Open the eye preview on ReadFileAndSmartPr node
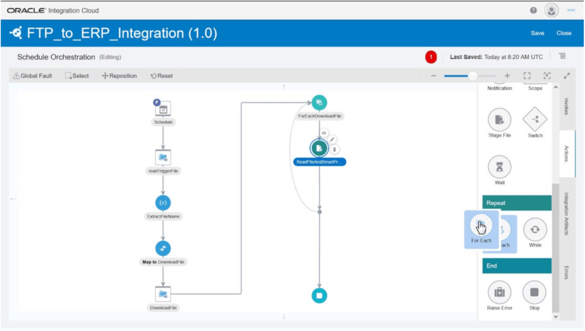 coord(324,133)
